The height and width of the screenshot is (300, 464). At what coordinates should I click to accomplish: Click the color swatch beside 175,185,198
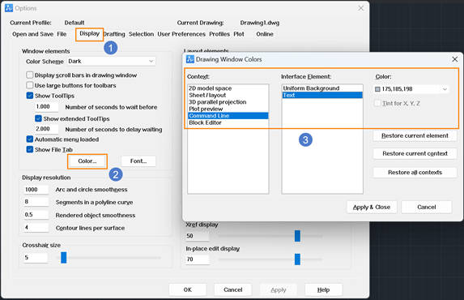377,89
